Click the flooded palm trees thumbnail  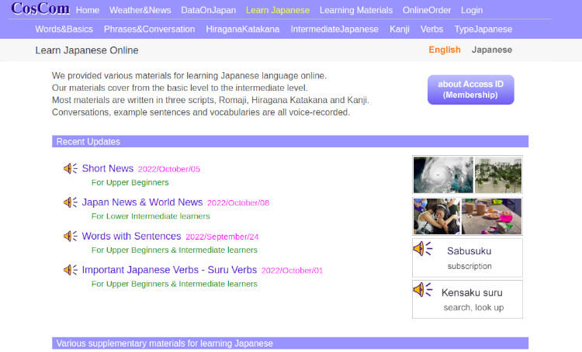click(498, 174)
